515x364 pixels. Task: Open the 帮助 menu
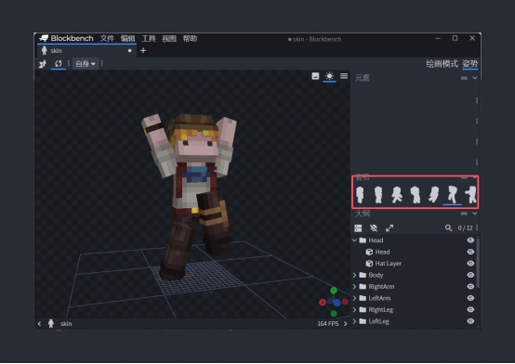coord(190,38)
